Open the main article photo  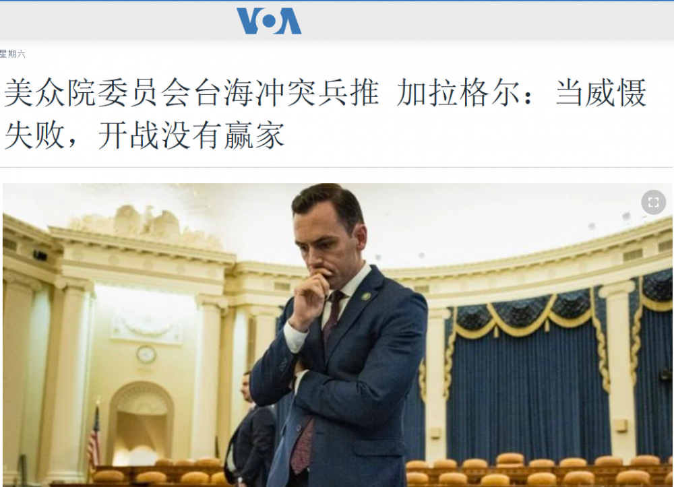click(x=338, y=335)
